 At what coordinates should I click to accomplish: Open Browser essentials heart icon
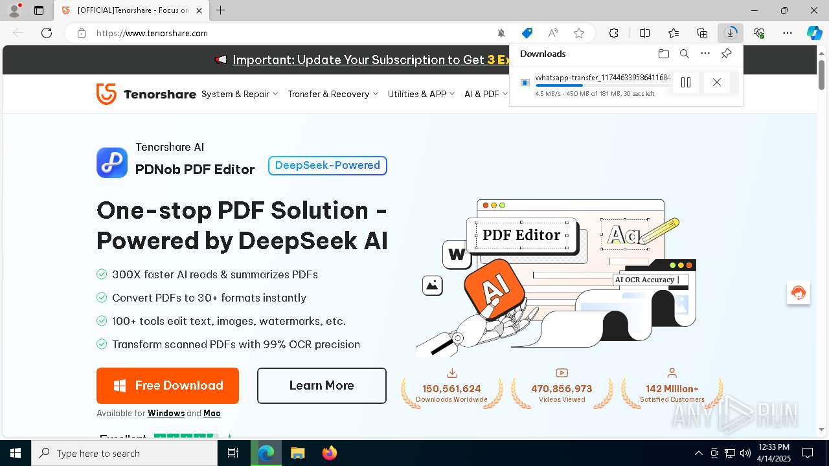[x=759, y=33]
